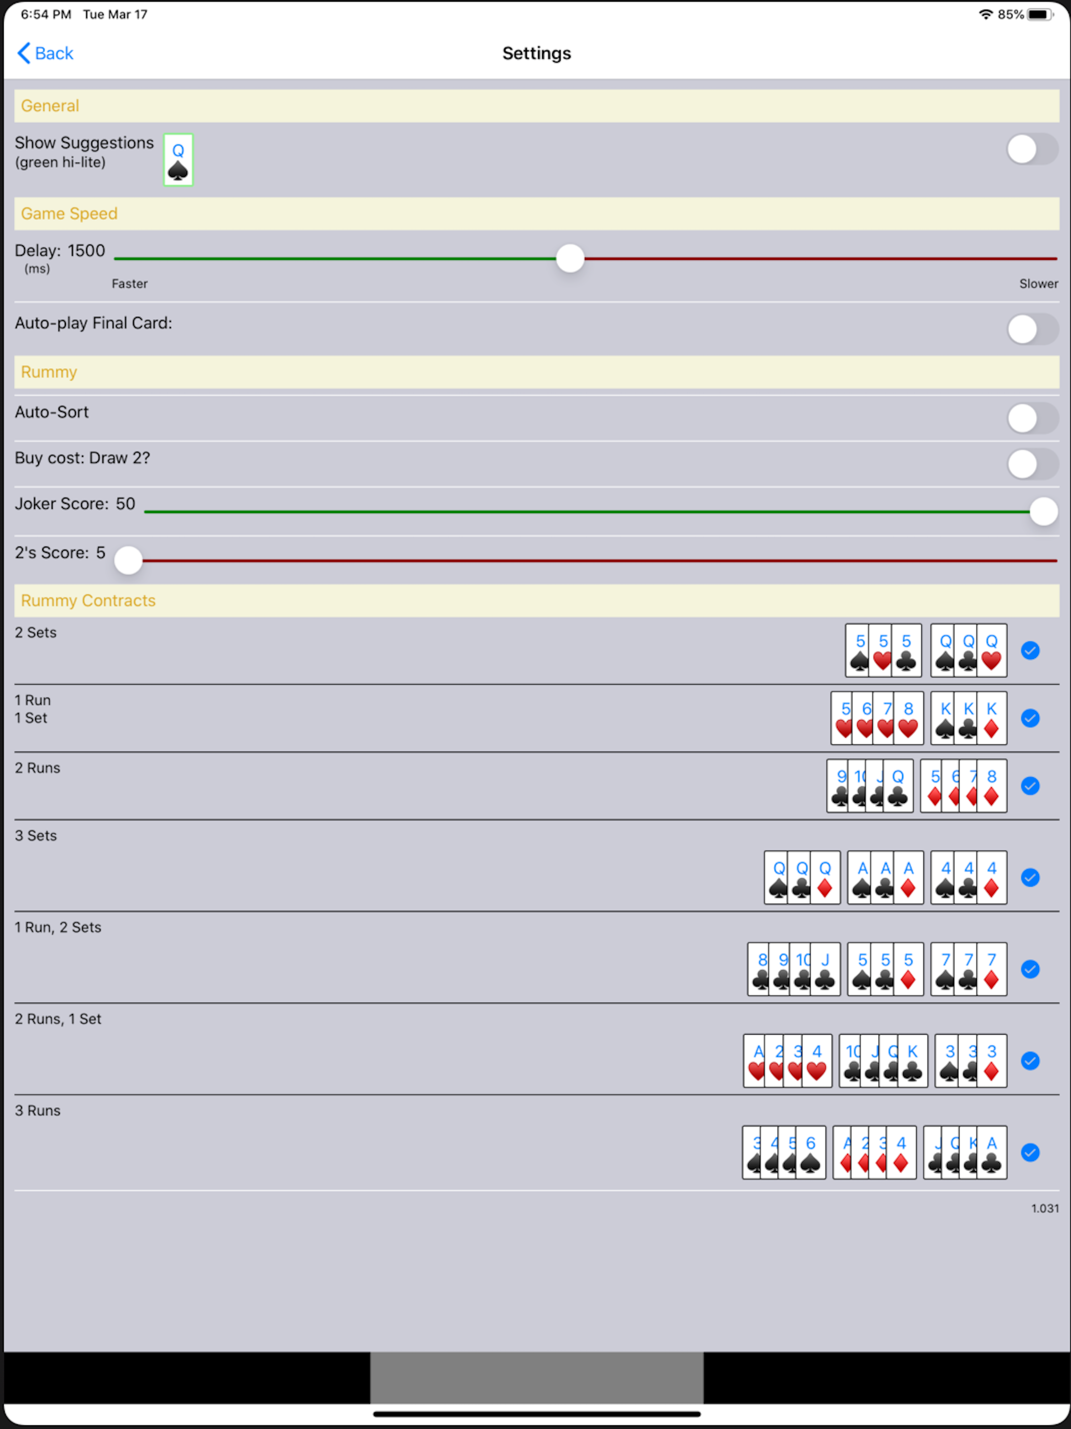Tap the Faster label under delay slider
The height and width of the screenshot is (1429, 1071).
point(130,283)
